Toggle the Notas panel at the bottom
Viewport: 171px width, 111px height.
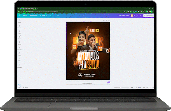click(25, 87)
